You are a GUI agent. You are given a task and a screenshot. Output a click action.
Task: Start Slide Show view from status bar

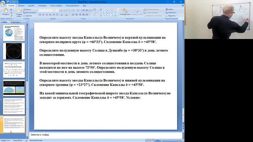click(x=153, y=140)
